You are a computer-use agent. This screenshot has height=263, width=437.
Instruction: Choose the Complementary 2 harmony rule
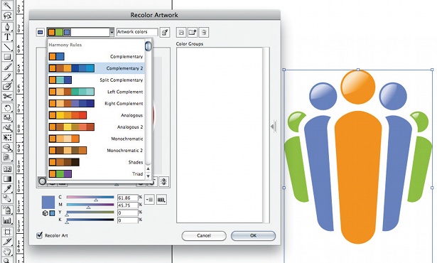coord(97,68)
